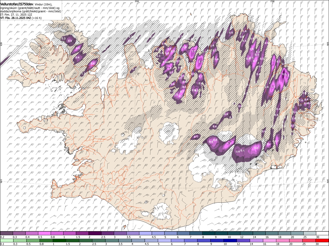The image size is (329, 246).
Task: Select the bright pink 0.5 swatch in the top legend row
Action: (44, 233)
